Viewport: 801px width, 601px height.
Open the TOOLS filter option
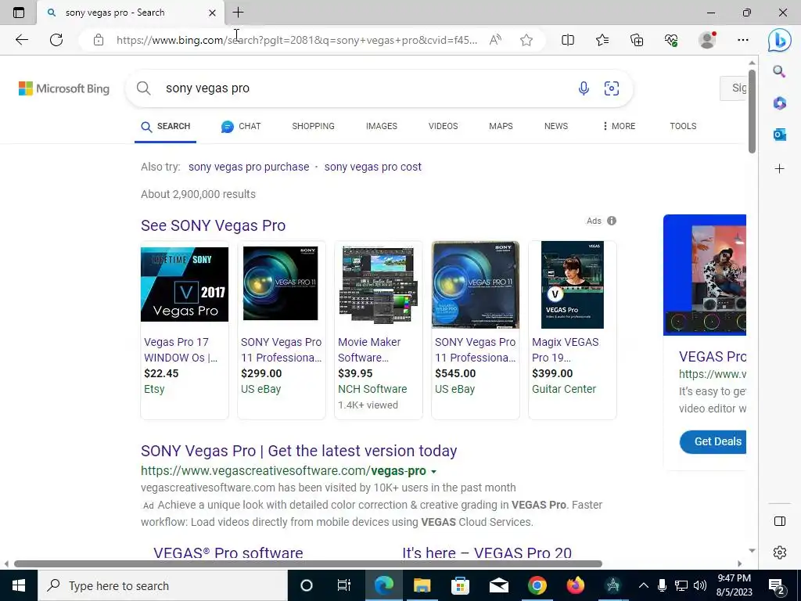coord(683,126)
